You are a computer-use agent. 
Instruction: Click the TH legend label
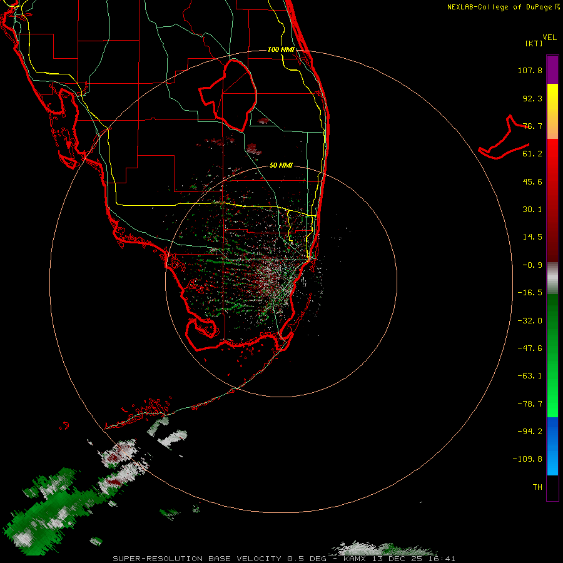tap(537, 487)
